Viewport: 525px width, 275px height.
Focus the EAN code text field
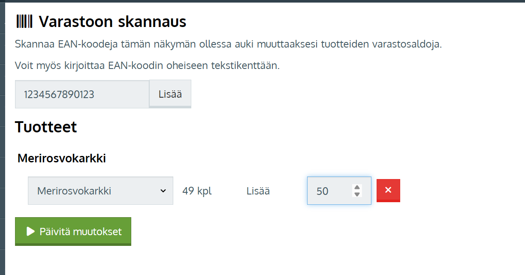tap(82, 94)
